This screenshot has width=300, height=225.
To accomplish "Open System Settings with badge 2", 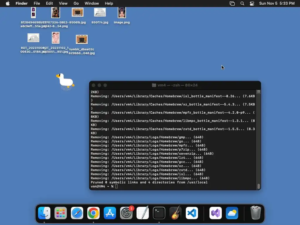I will (126, 213).
